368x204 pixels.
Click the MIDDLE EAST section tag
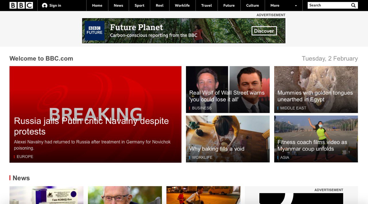click(293, 108)
